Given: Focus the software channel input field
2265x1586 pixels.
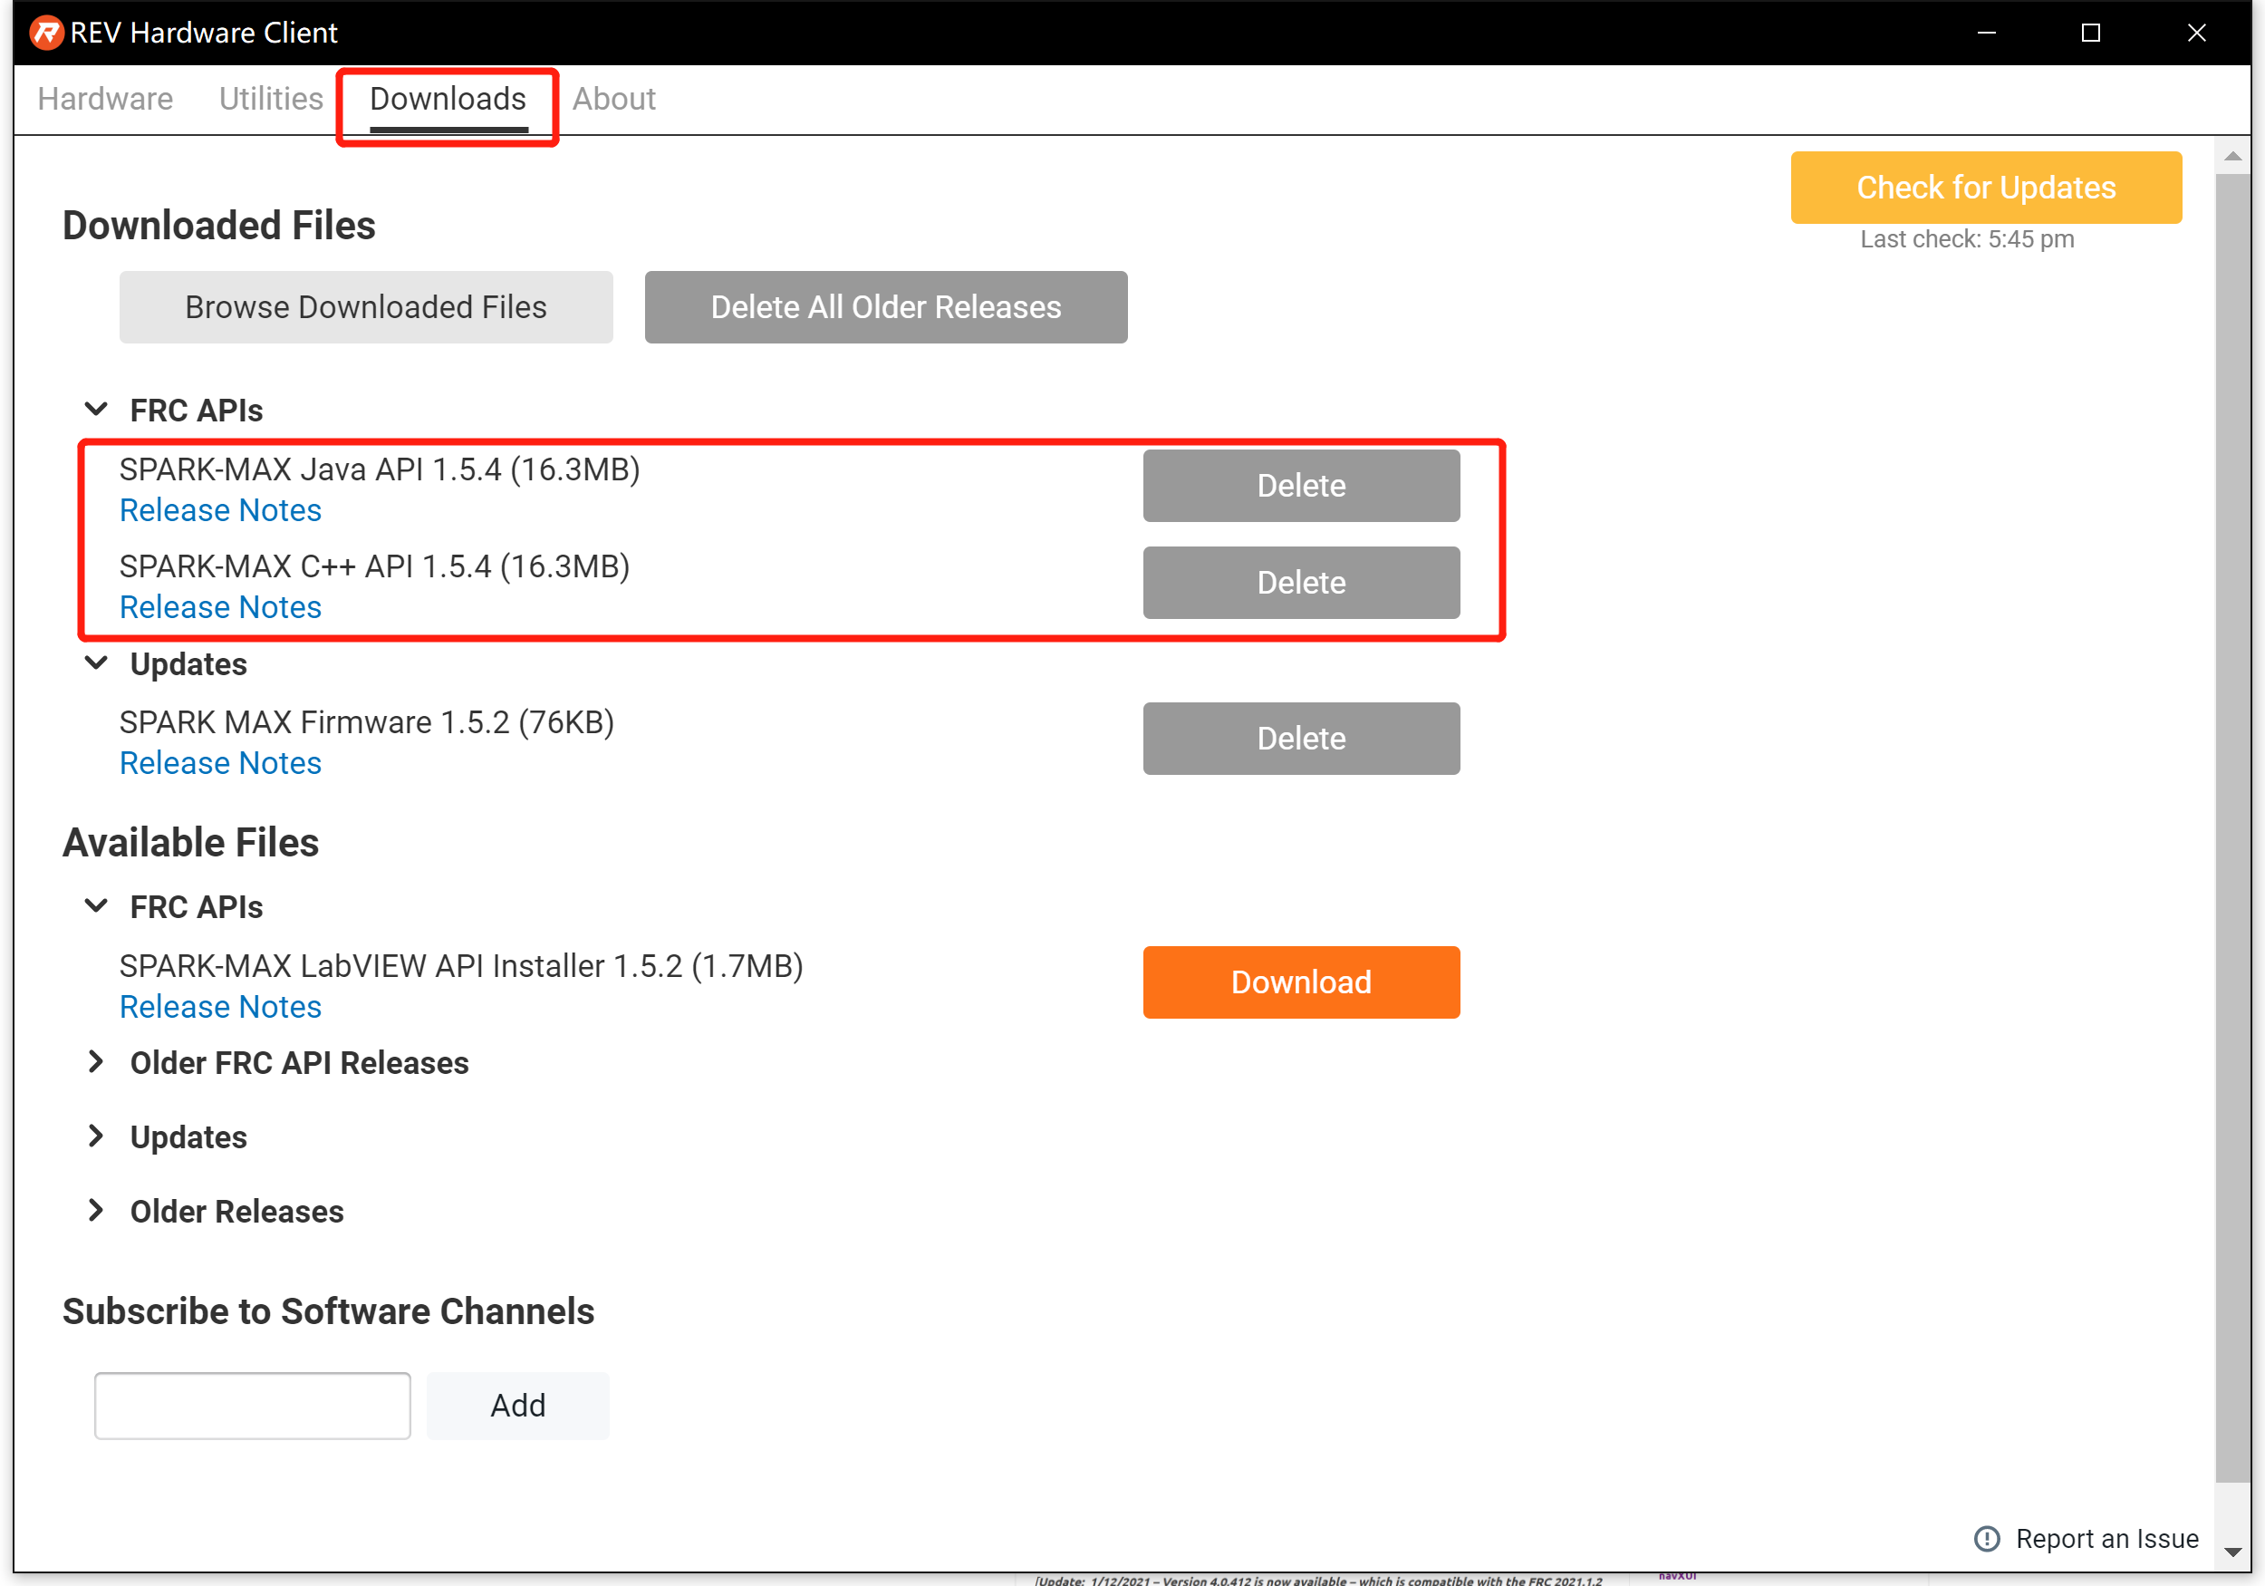Looking at the screenshot, I should (253, 1406).
